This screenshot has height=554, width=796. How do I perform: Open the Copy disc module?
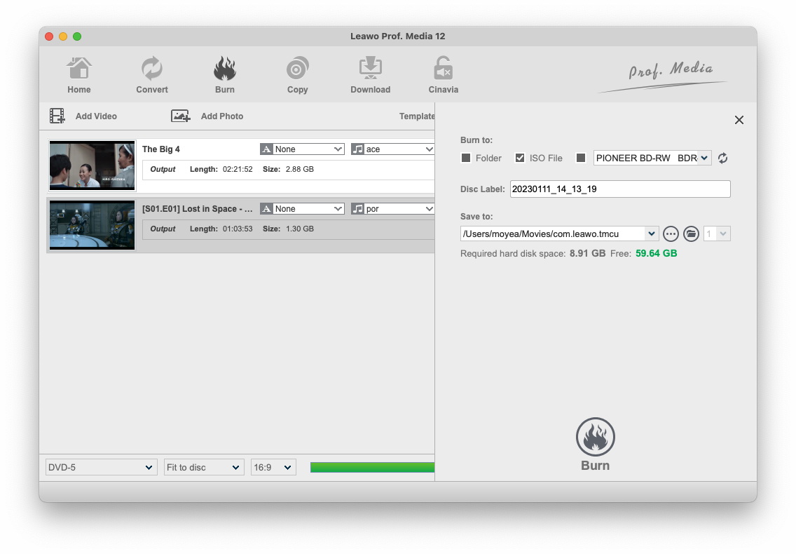pyautogui.click(x=298, y=69)
